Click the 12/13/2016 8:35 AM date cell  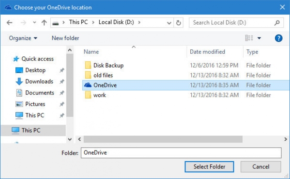214,85
